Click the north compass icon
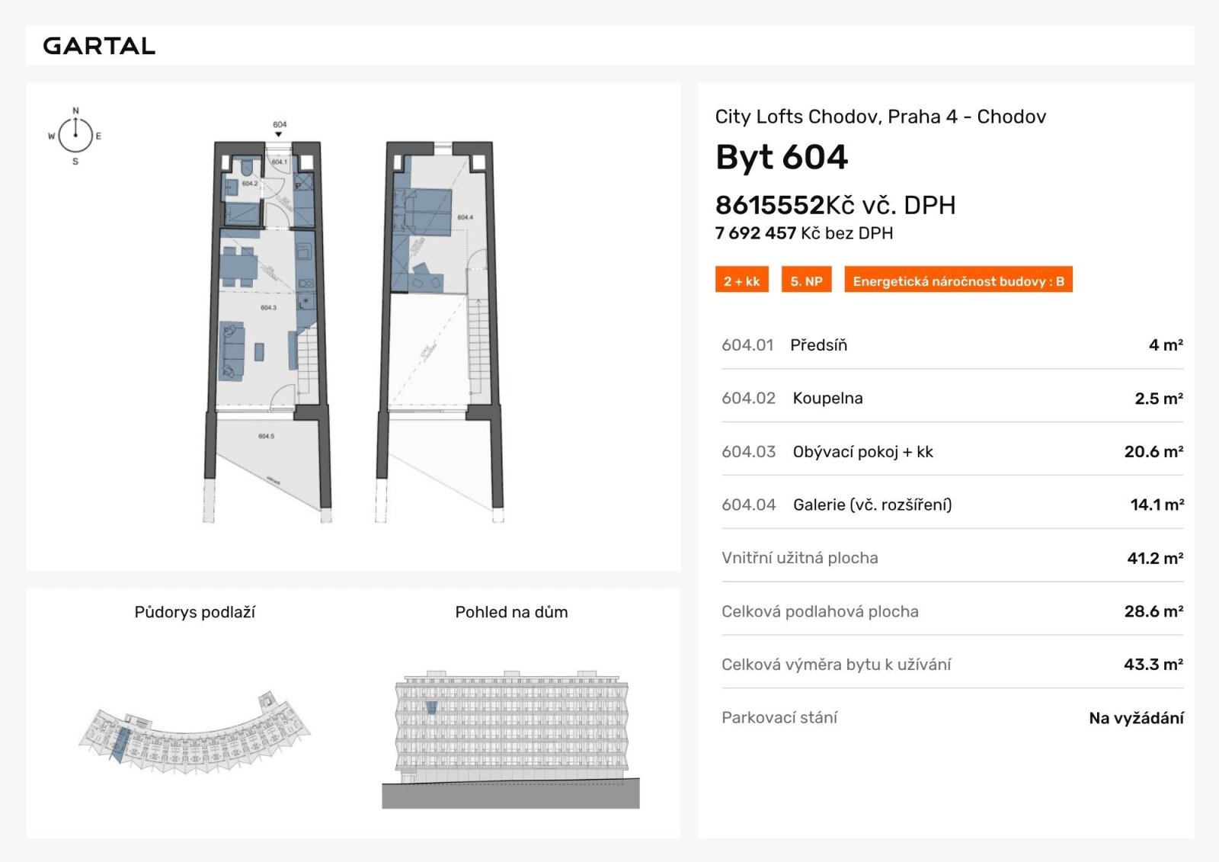Screen dimensions: 1219x862 (x=75, y=136)
